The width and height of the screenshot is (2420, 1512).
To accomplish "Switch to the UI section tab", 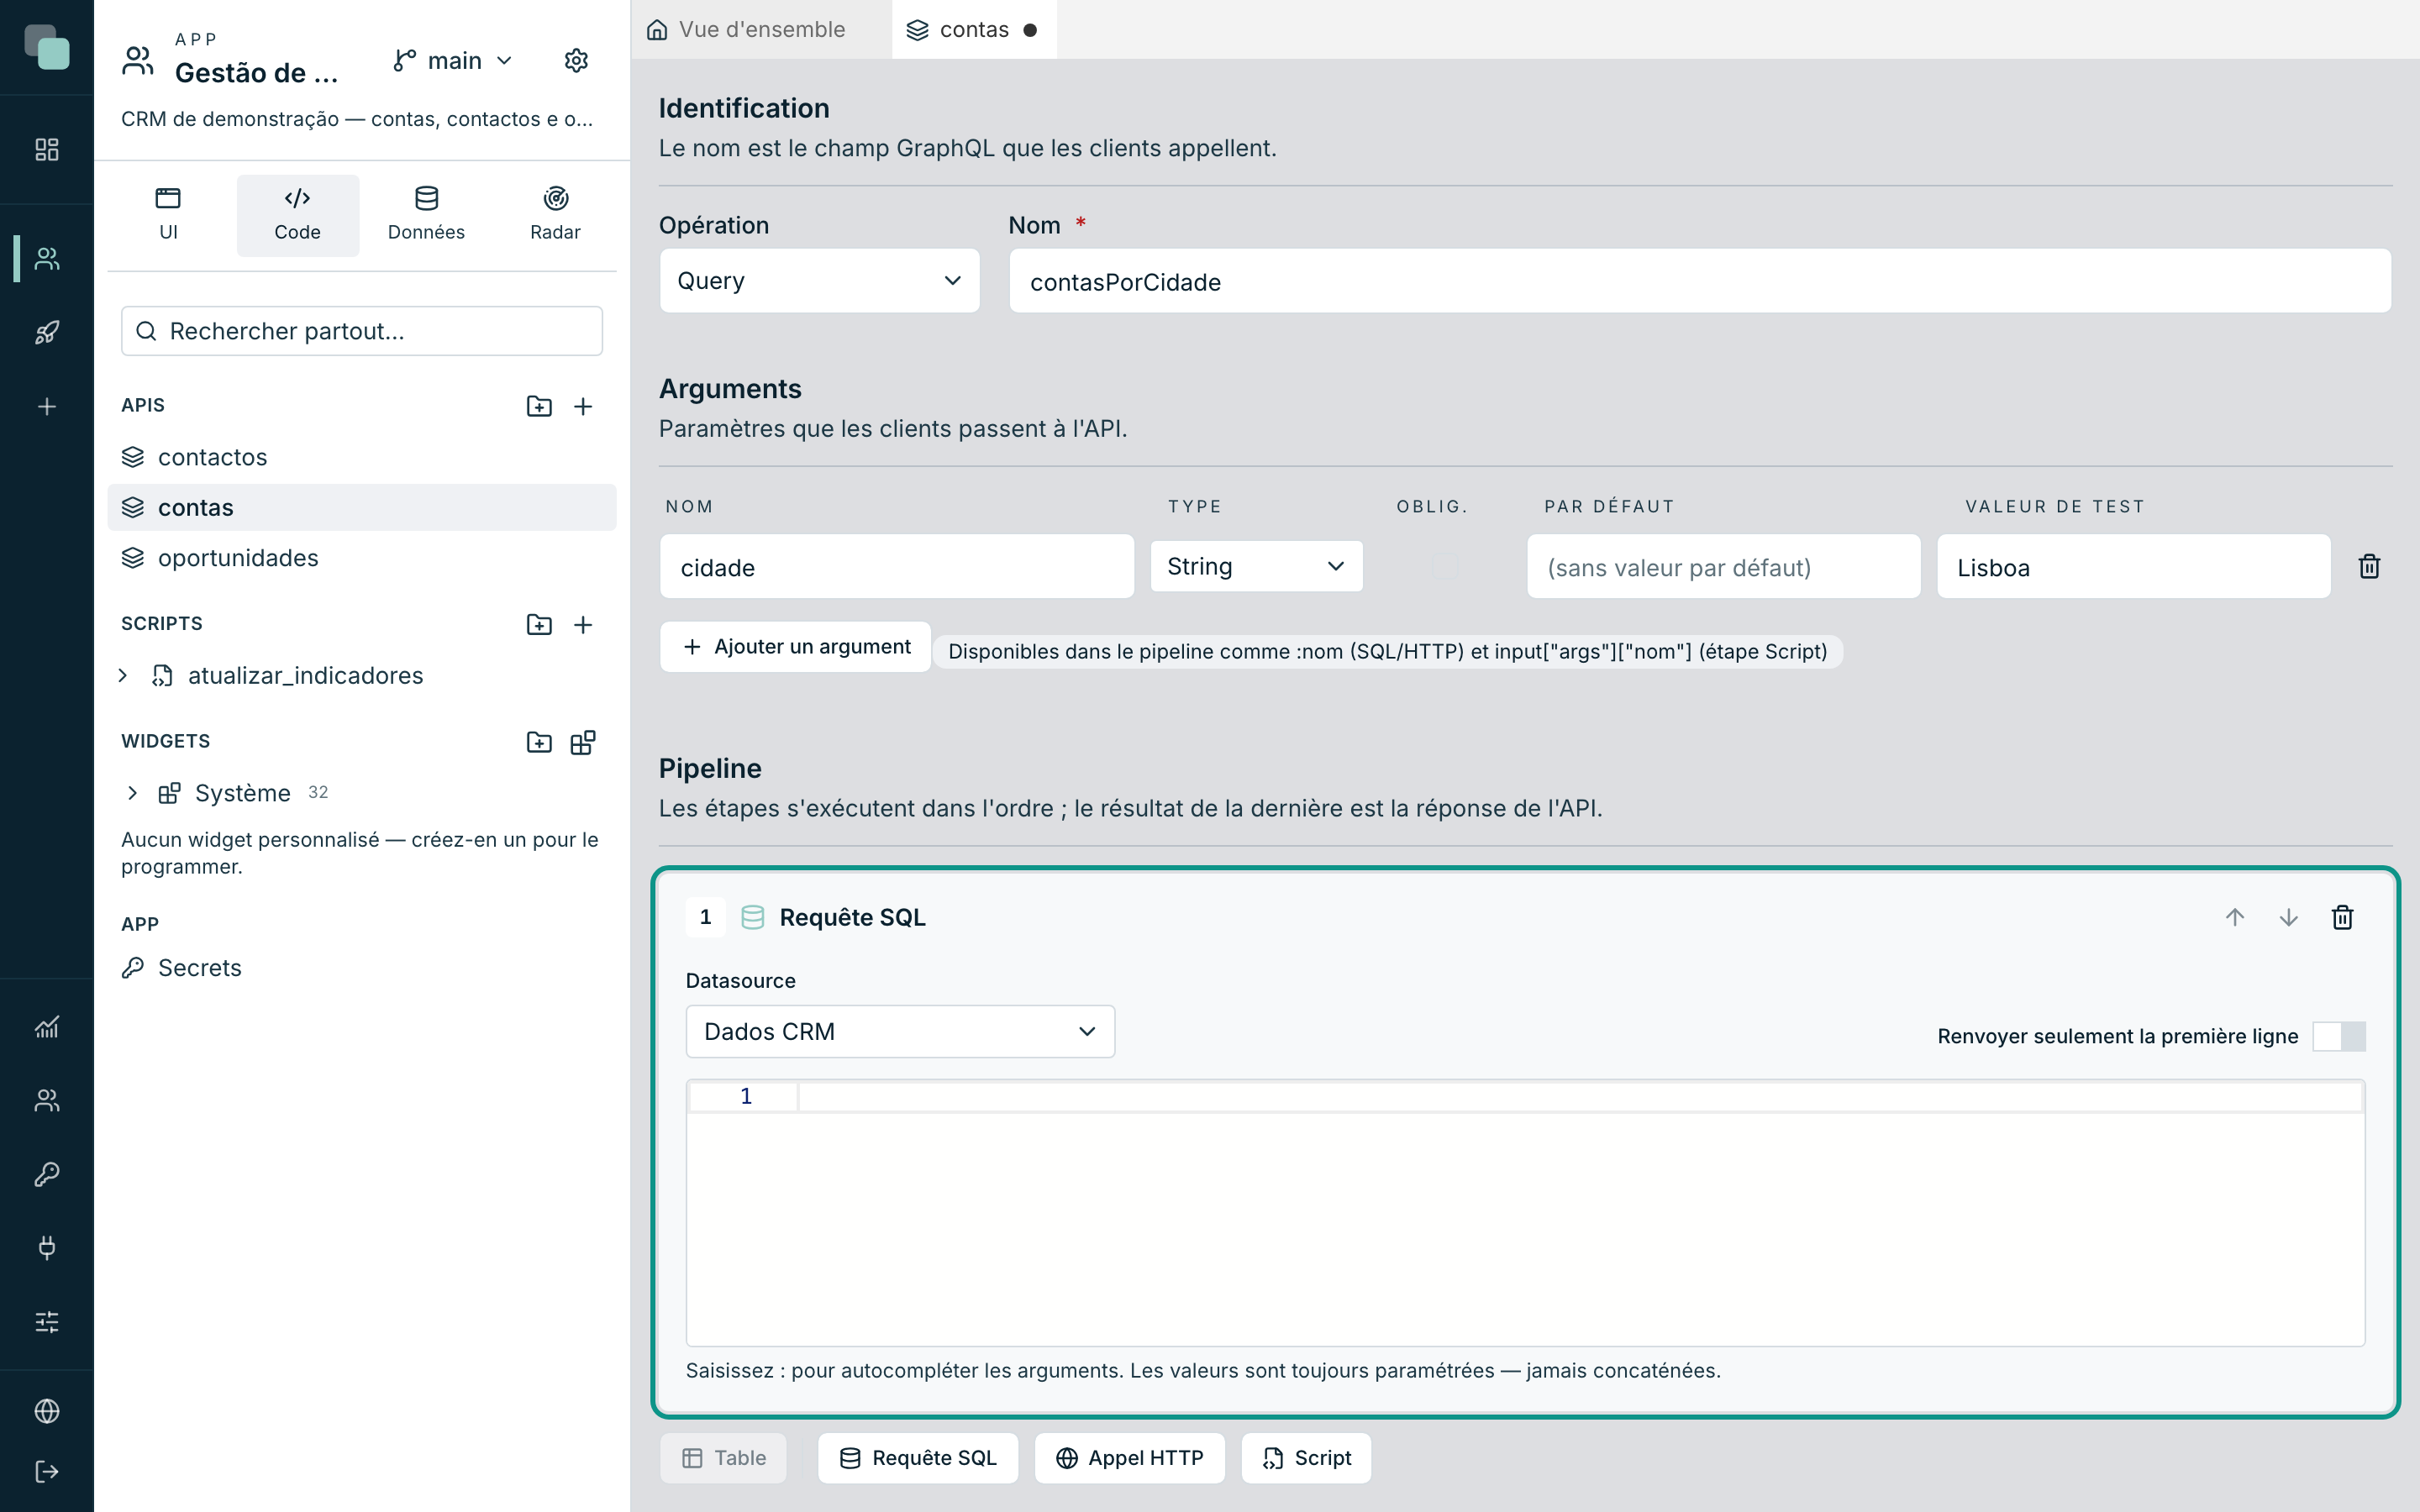I will (x=168, y=214).
